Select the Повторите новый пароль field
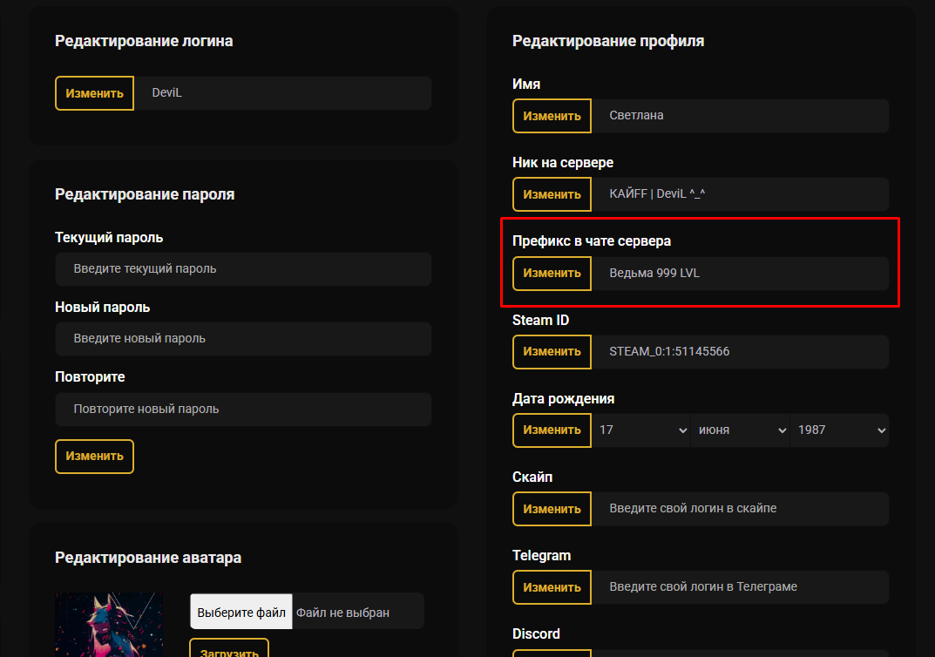Screen dimensions: 935x657 click(243, 409)
